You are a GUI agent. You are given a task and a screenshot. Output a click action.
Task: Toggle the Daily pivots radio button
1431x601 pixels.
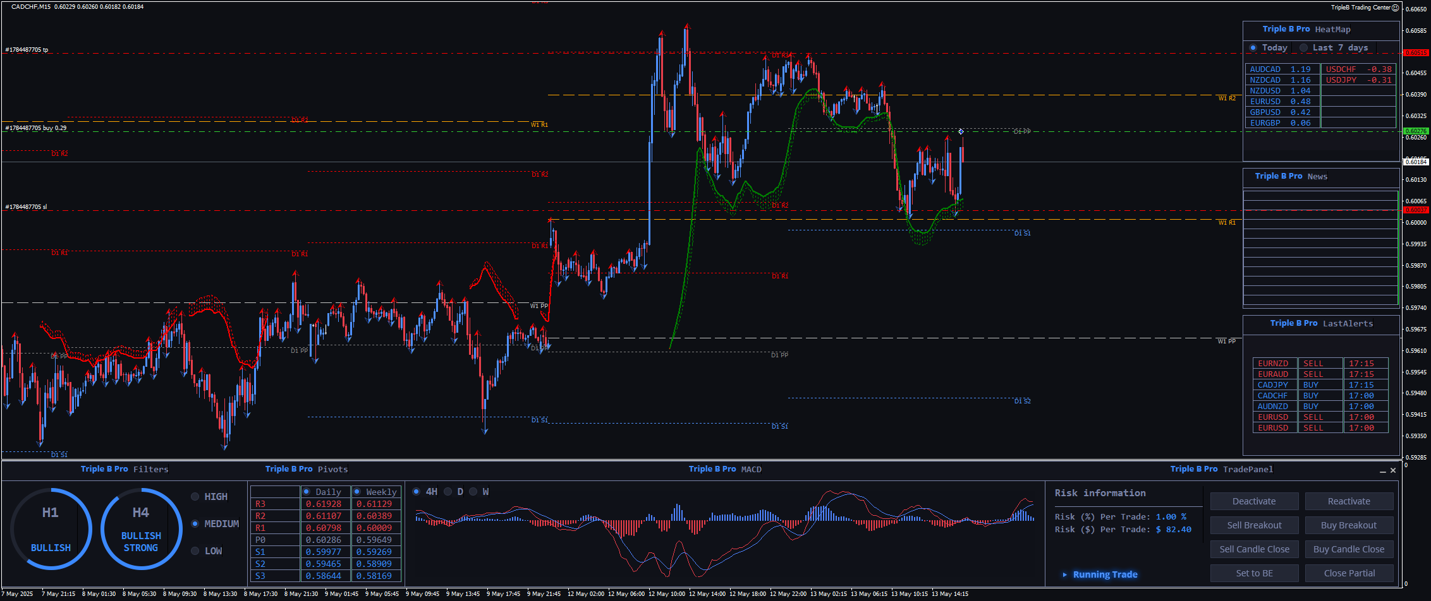(307, 492)
